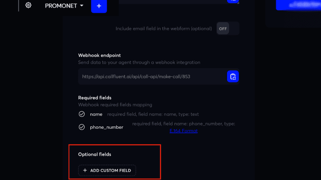This screenshot has width=321, height=180.
Task: Click the 'Webhook endpoint' heading
Action: point(99,55)
